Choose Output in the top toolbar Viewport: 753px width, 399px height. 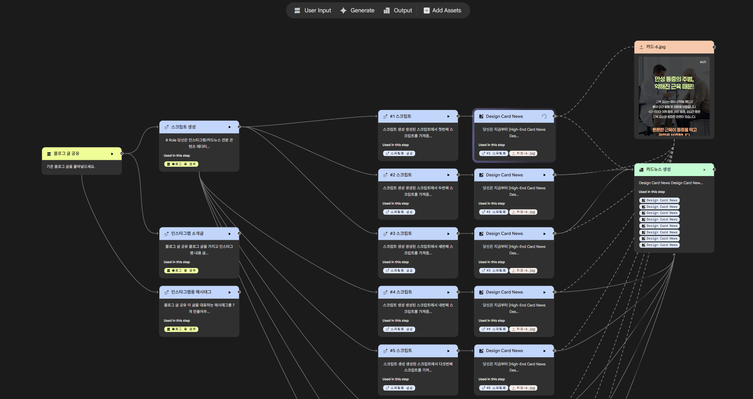[398, 10]
